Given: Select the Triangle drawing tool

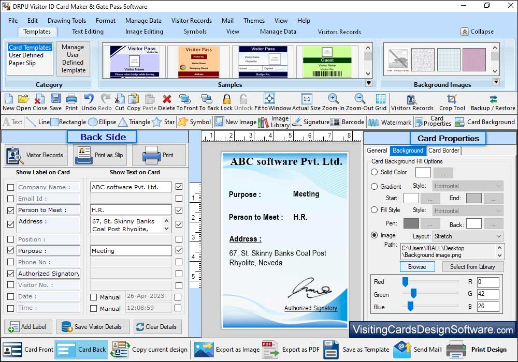Looking at the screenshot, I should click(x=134, y=122).
